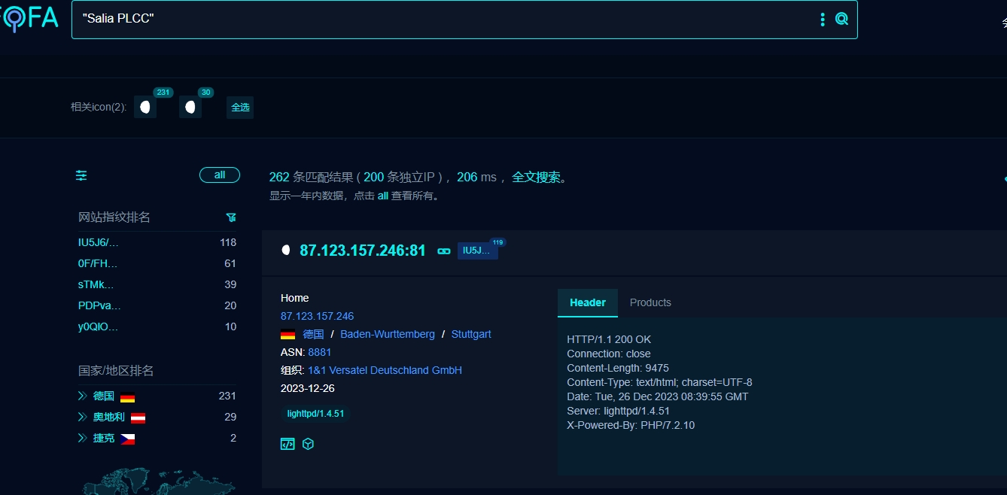Image resolution: width=1007 pixels, height=495 pixels.
Task: Click the cube icon under lighttpd tag
Action: tap(308, 444)
